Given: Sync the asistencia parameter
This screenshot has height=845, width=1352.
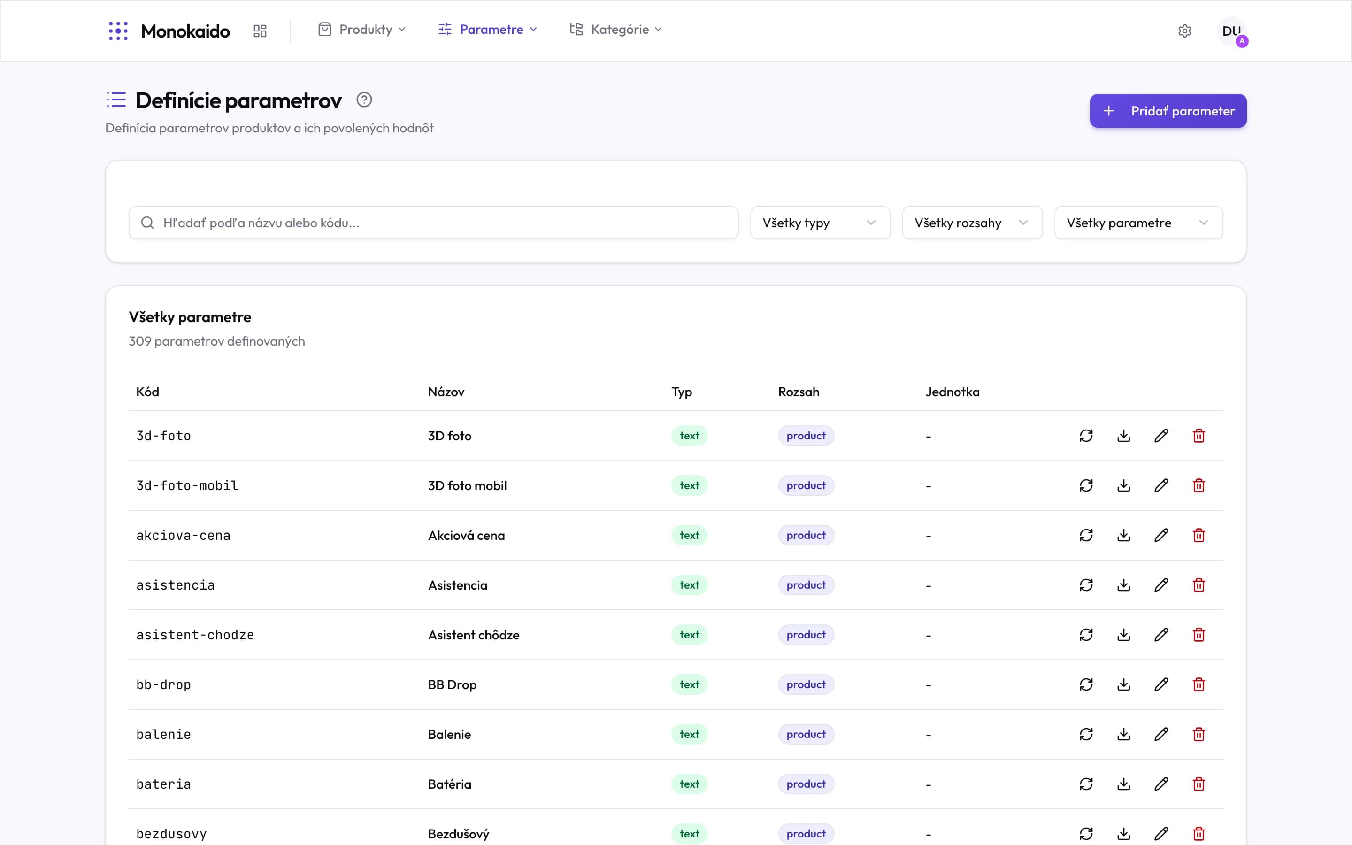Looking at the screenshot, I should point(1086,585).
